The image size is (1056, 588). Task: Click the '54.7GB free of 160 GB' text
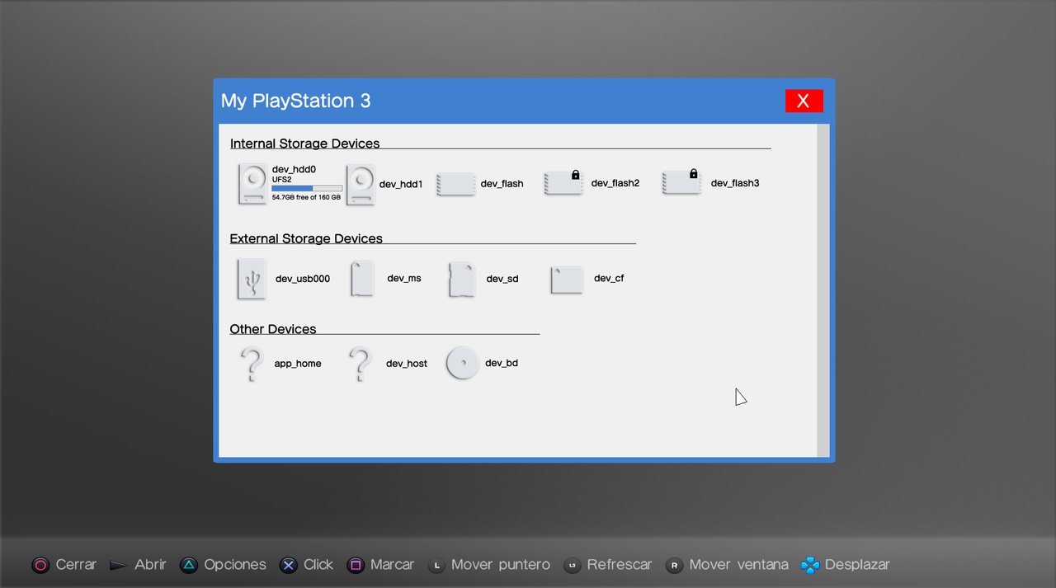coord(306,198)
